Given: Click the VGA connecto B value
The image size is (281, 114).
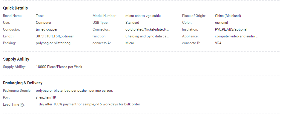Looking at the screenshot, I should click(x=218, y=43).
